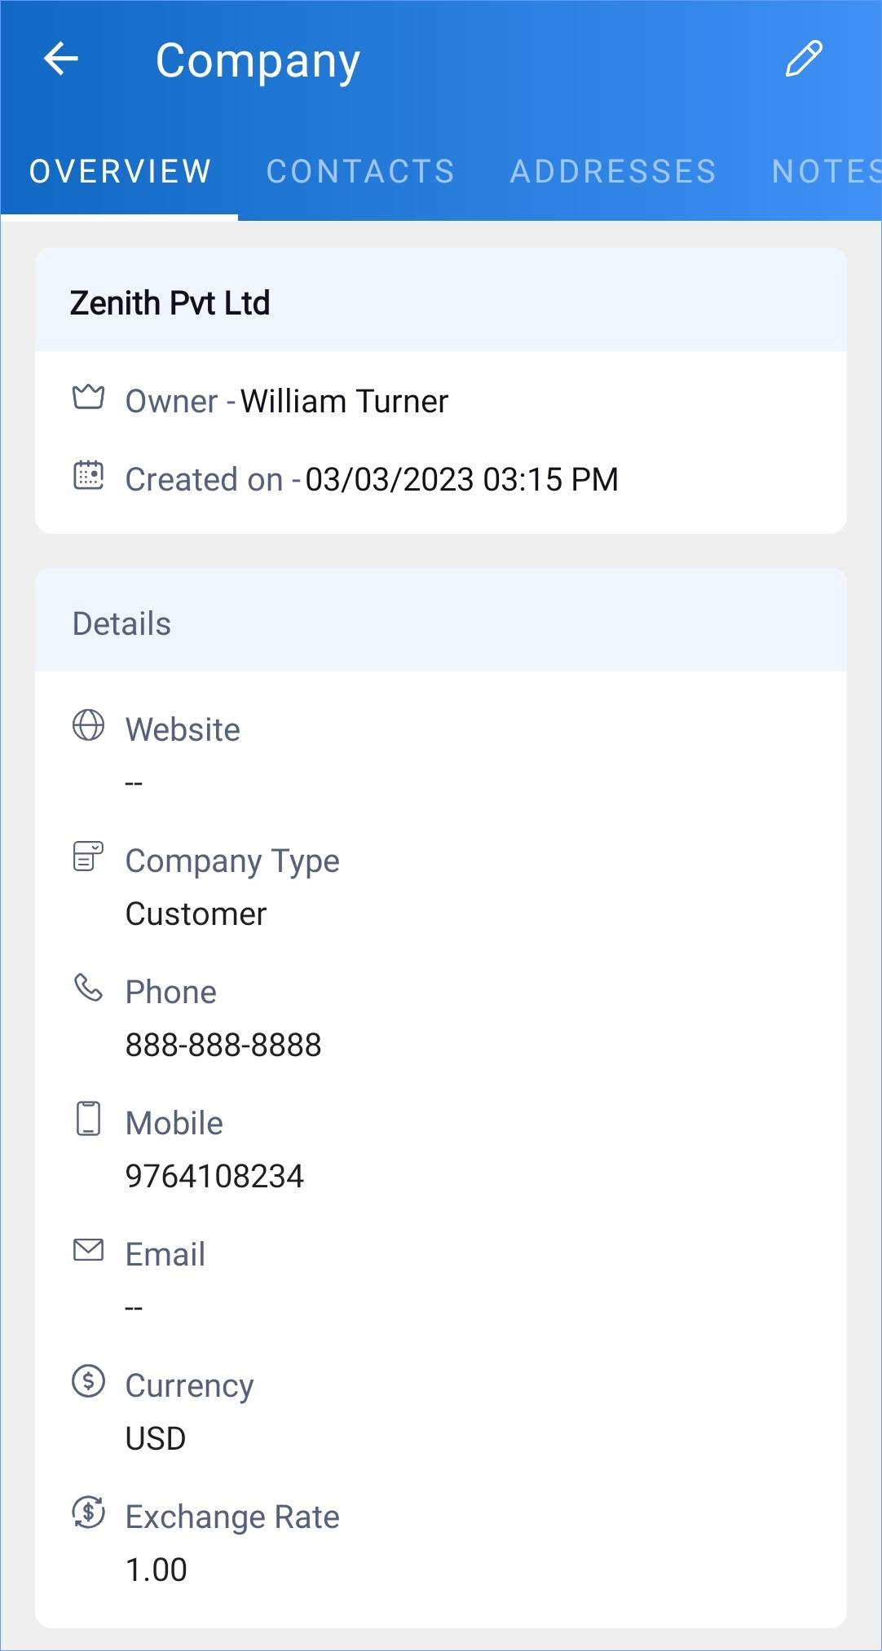The height and width of the screenshot is (1651, 882).
Task: Open the Addresses tab
Action: [613, 172]
